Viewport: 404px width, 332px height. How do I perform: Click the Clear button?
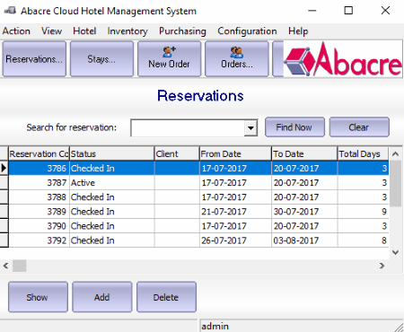(x=359, y=127)
